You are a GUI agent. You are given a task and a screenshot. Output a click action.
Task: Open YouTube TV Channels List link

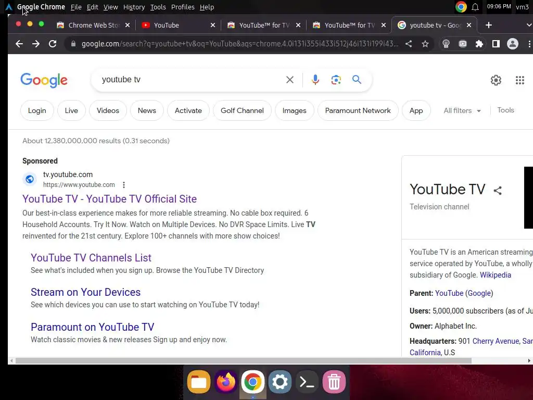pyautogui.click(x=91, y=258)
